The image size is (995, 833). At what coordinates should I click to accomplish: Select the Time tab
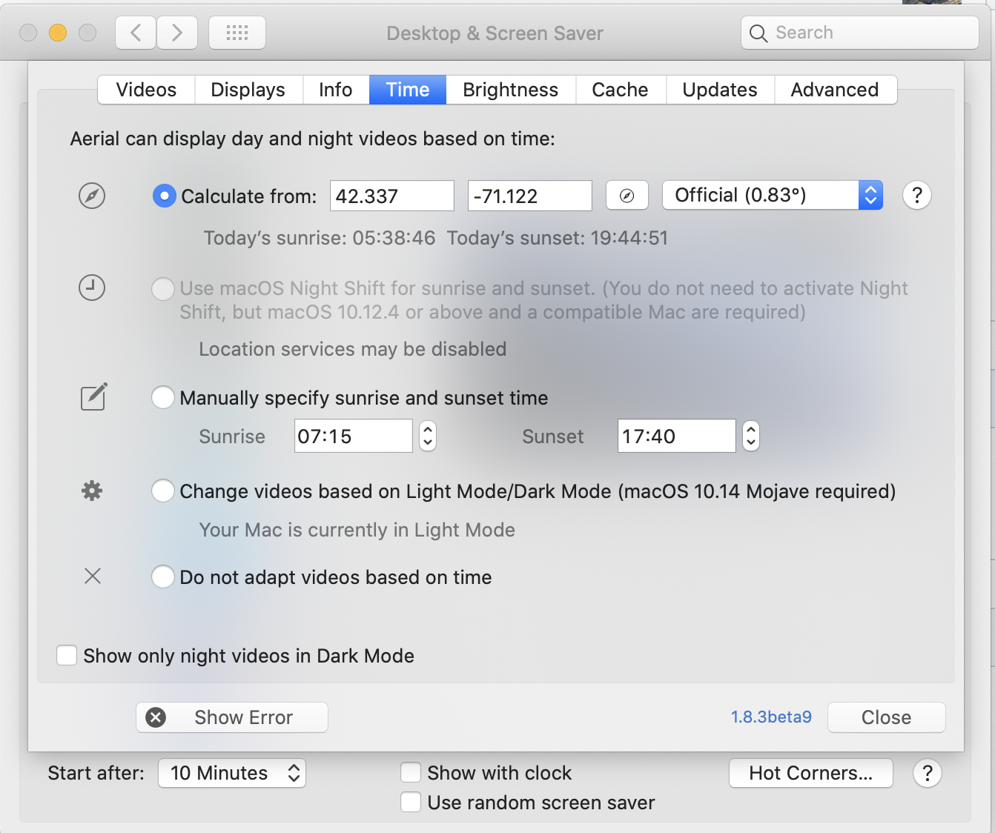(408, 90)
